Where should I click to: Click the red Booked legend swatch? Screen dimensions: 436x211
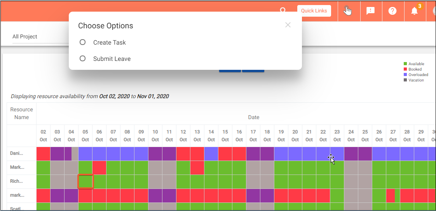tap(405, 69)
